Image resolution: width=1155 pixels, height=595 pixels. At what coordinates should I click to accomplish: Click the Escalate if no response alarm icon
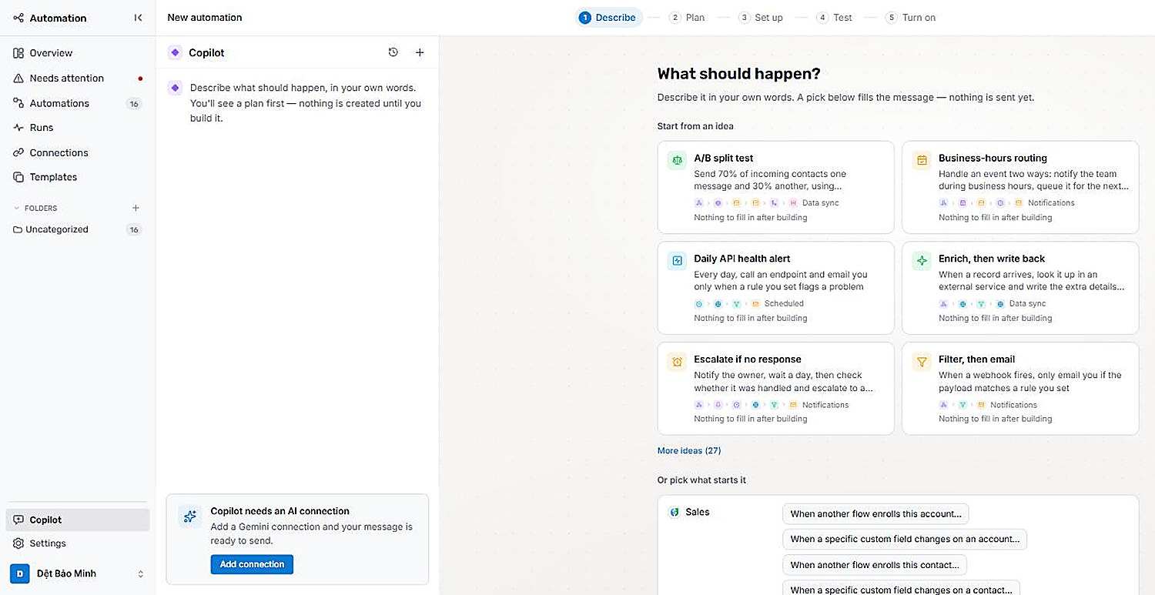[677, 362]
